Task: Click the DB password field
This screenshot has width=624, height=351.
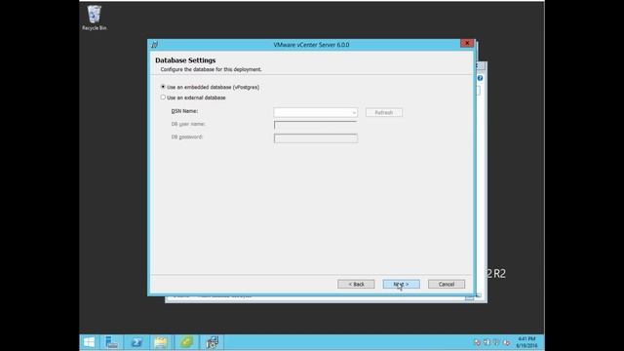Action: point(315,138)
